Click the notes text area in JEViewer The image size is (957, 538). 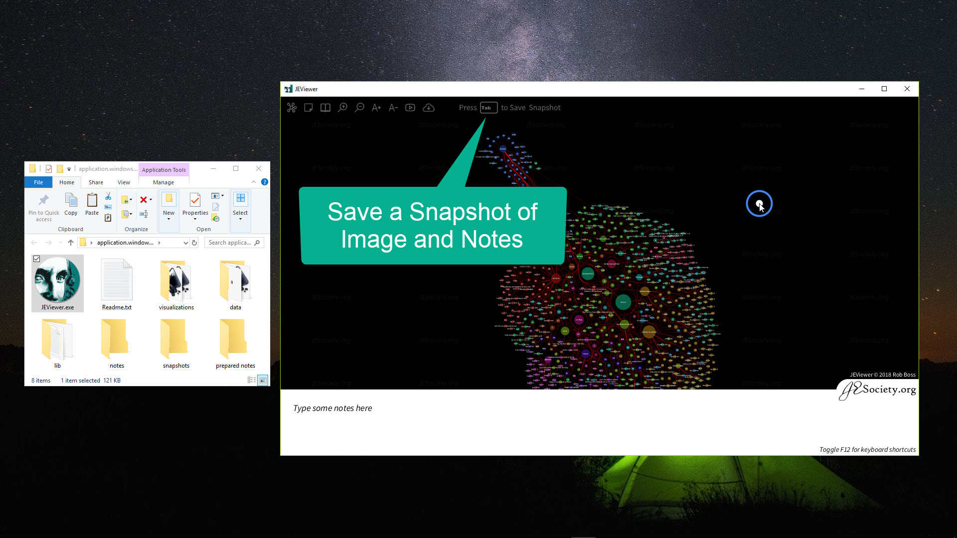pyautogui.click(x=599, y=422)
